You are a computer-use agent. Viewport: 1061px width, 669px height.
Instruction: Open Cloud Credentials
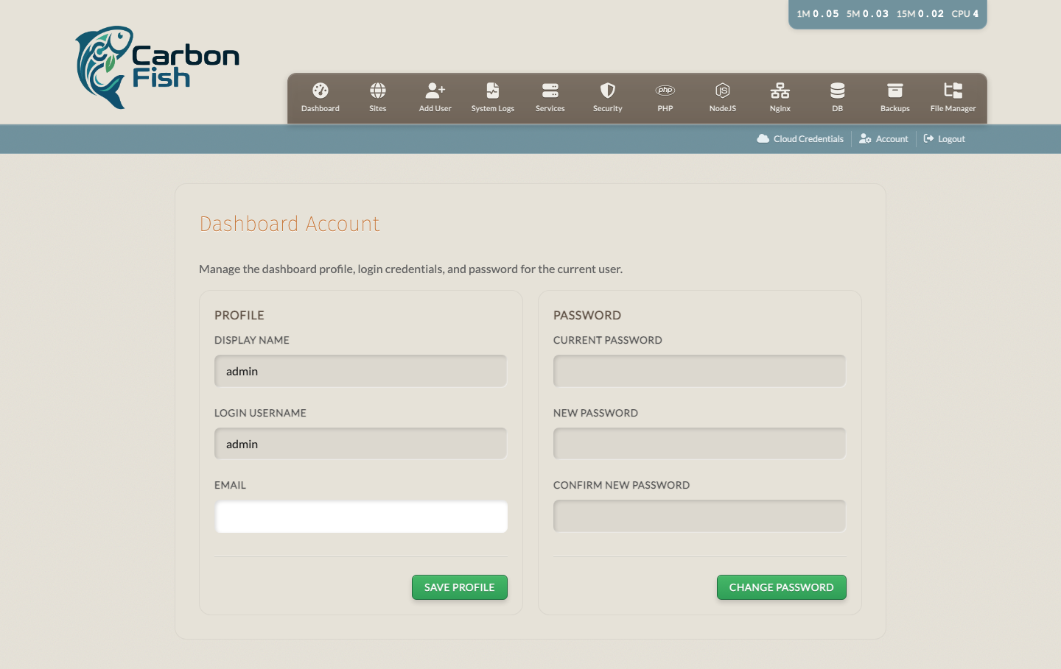coord(799,138)
